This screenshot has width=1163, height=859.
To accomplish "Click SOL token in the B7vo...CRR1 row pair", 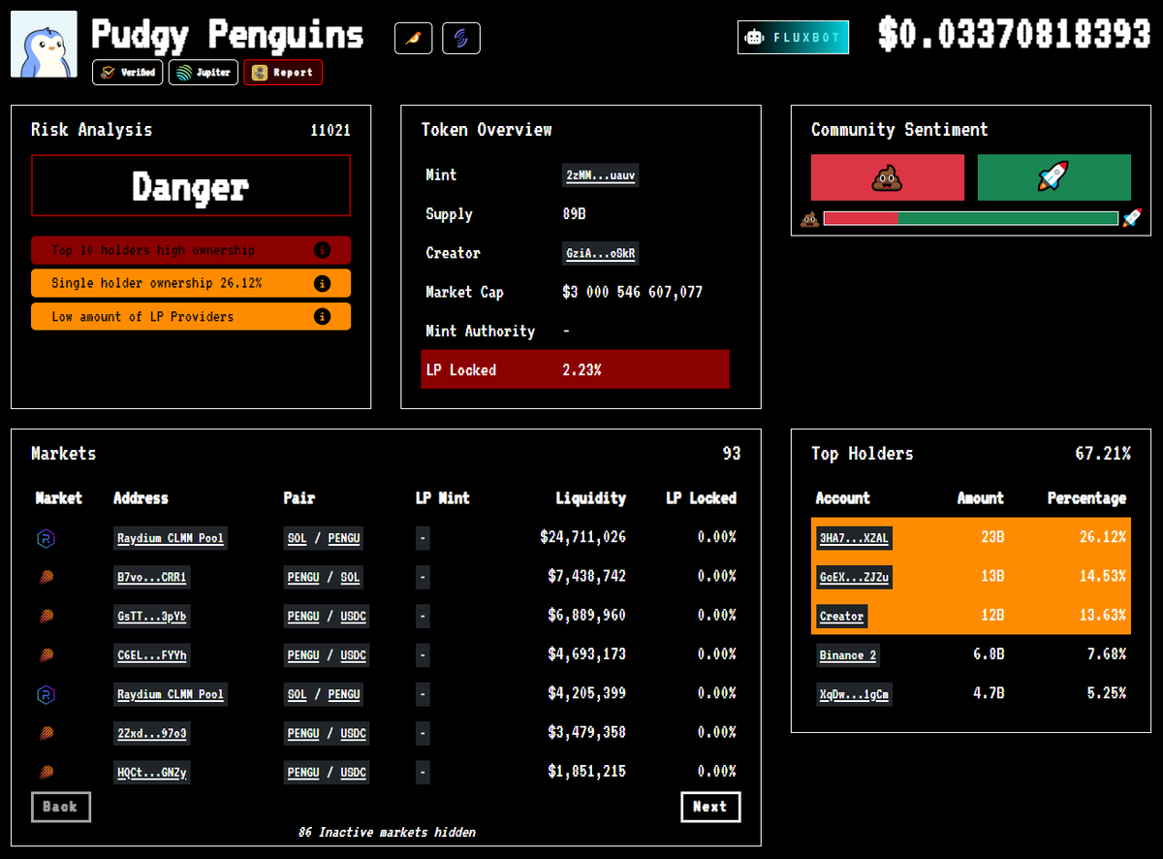I will click(350, 577).
